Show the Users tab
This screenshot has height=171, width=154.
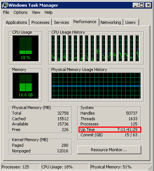click(x=130, y=22)
